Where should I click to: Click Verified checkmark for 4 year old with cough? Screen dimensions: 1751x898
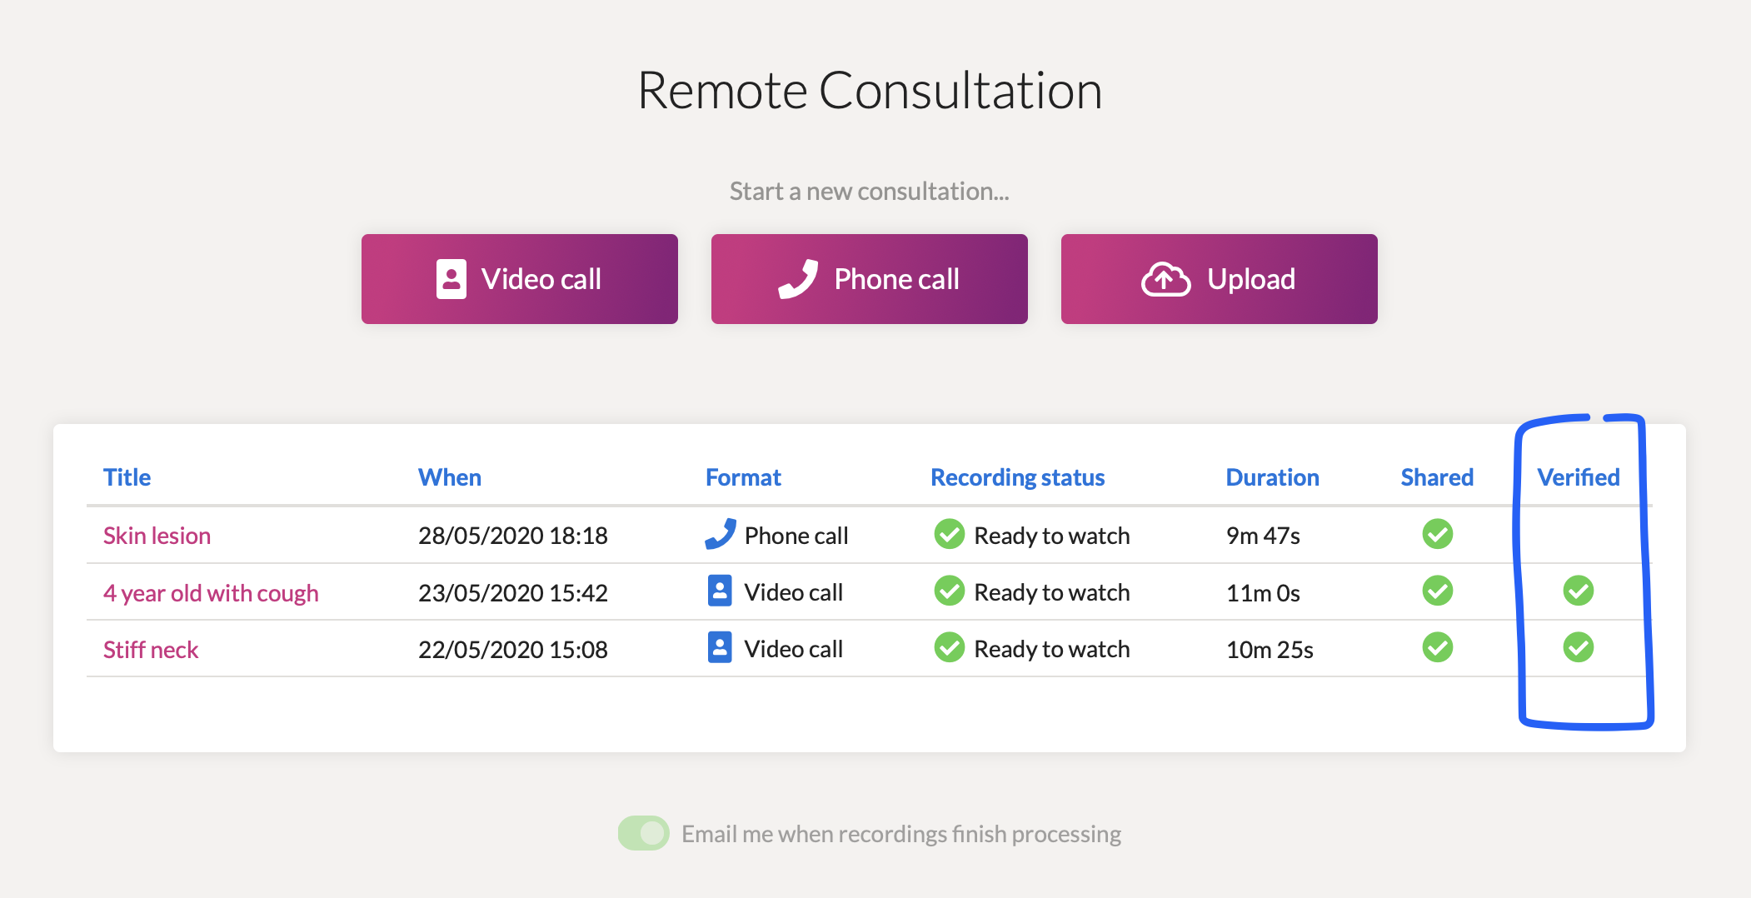tap(1578, 591)
